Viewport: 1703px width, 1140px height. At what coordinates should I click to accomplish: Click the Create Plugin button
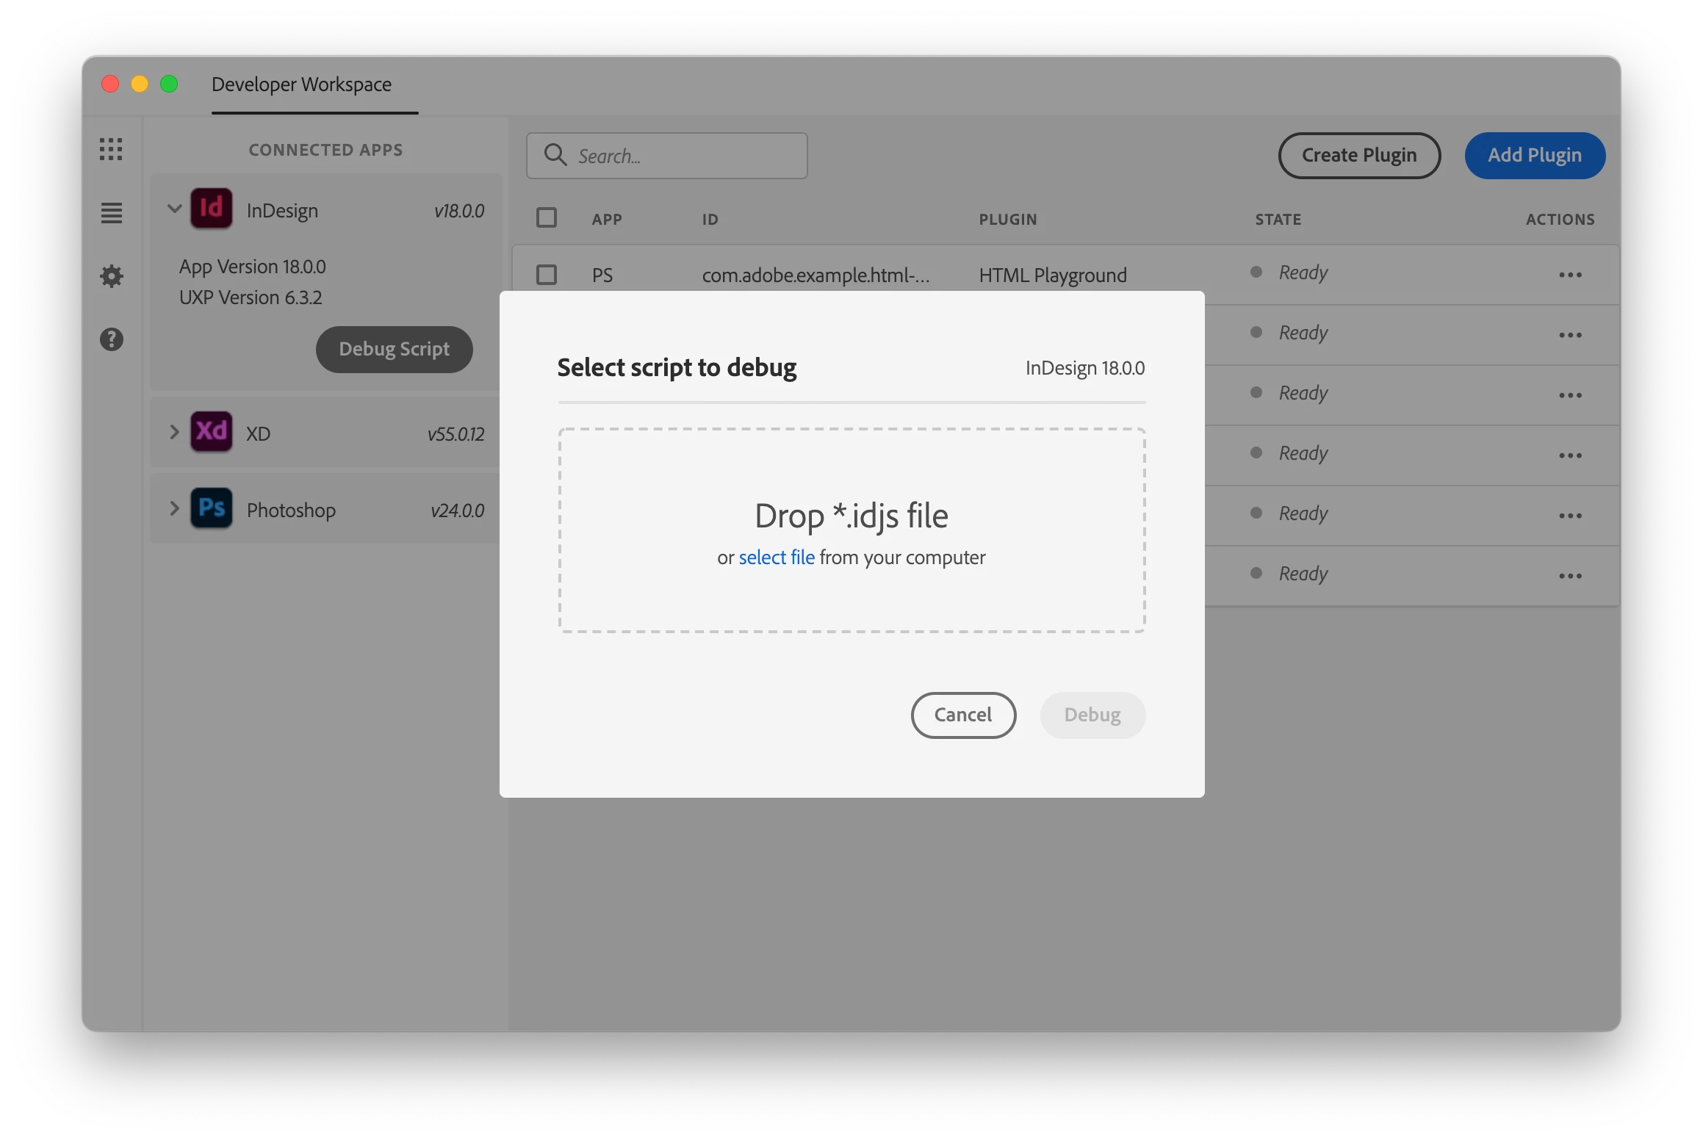click(x=1358, y=155)
